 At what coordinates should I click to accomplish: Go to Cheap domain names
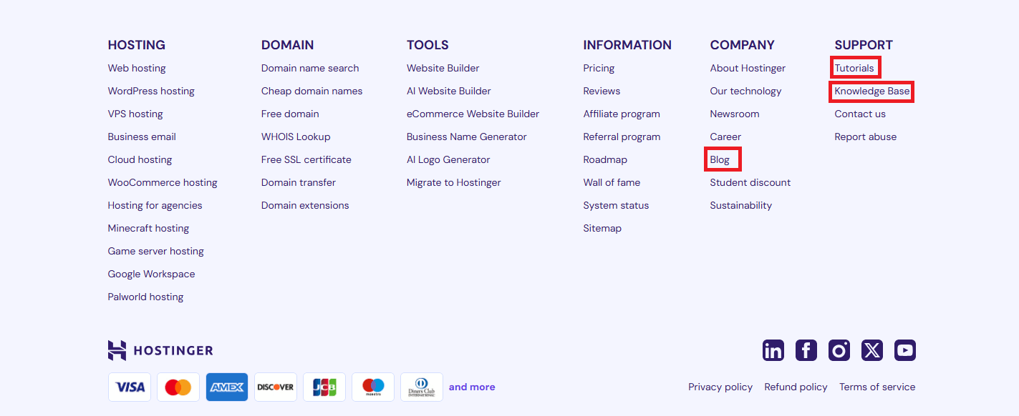click(312, 91)
